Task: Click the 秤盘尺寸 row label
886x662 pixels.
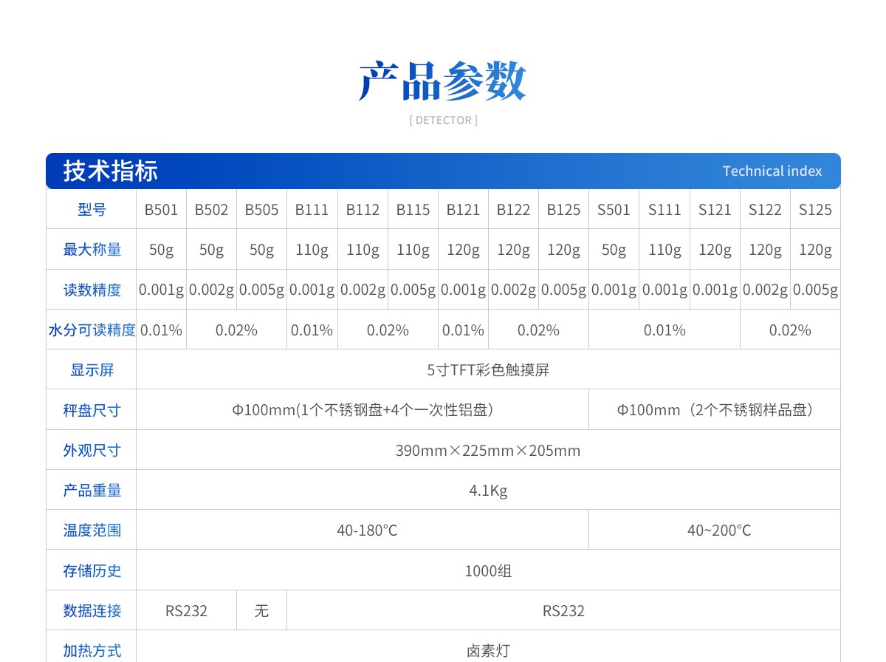Action: coord(92,410)
